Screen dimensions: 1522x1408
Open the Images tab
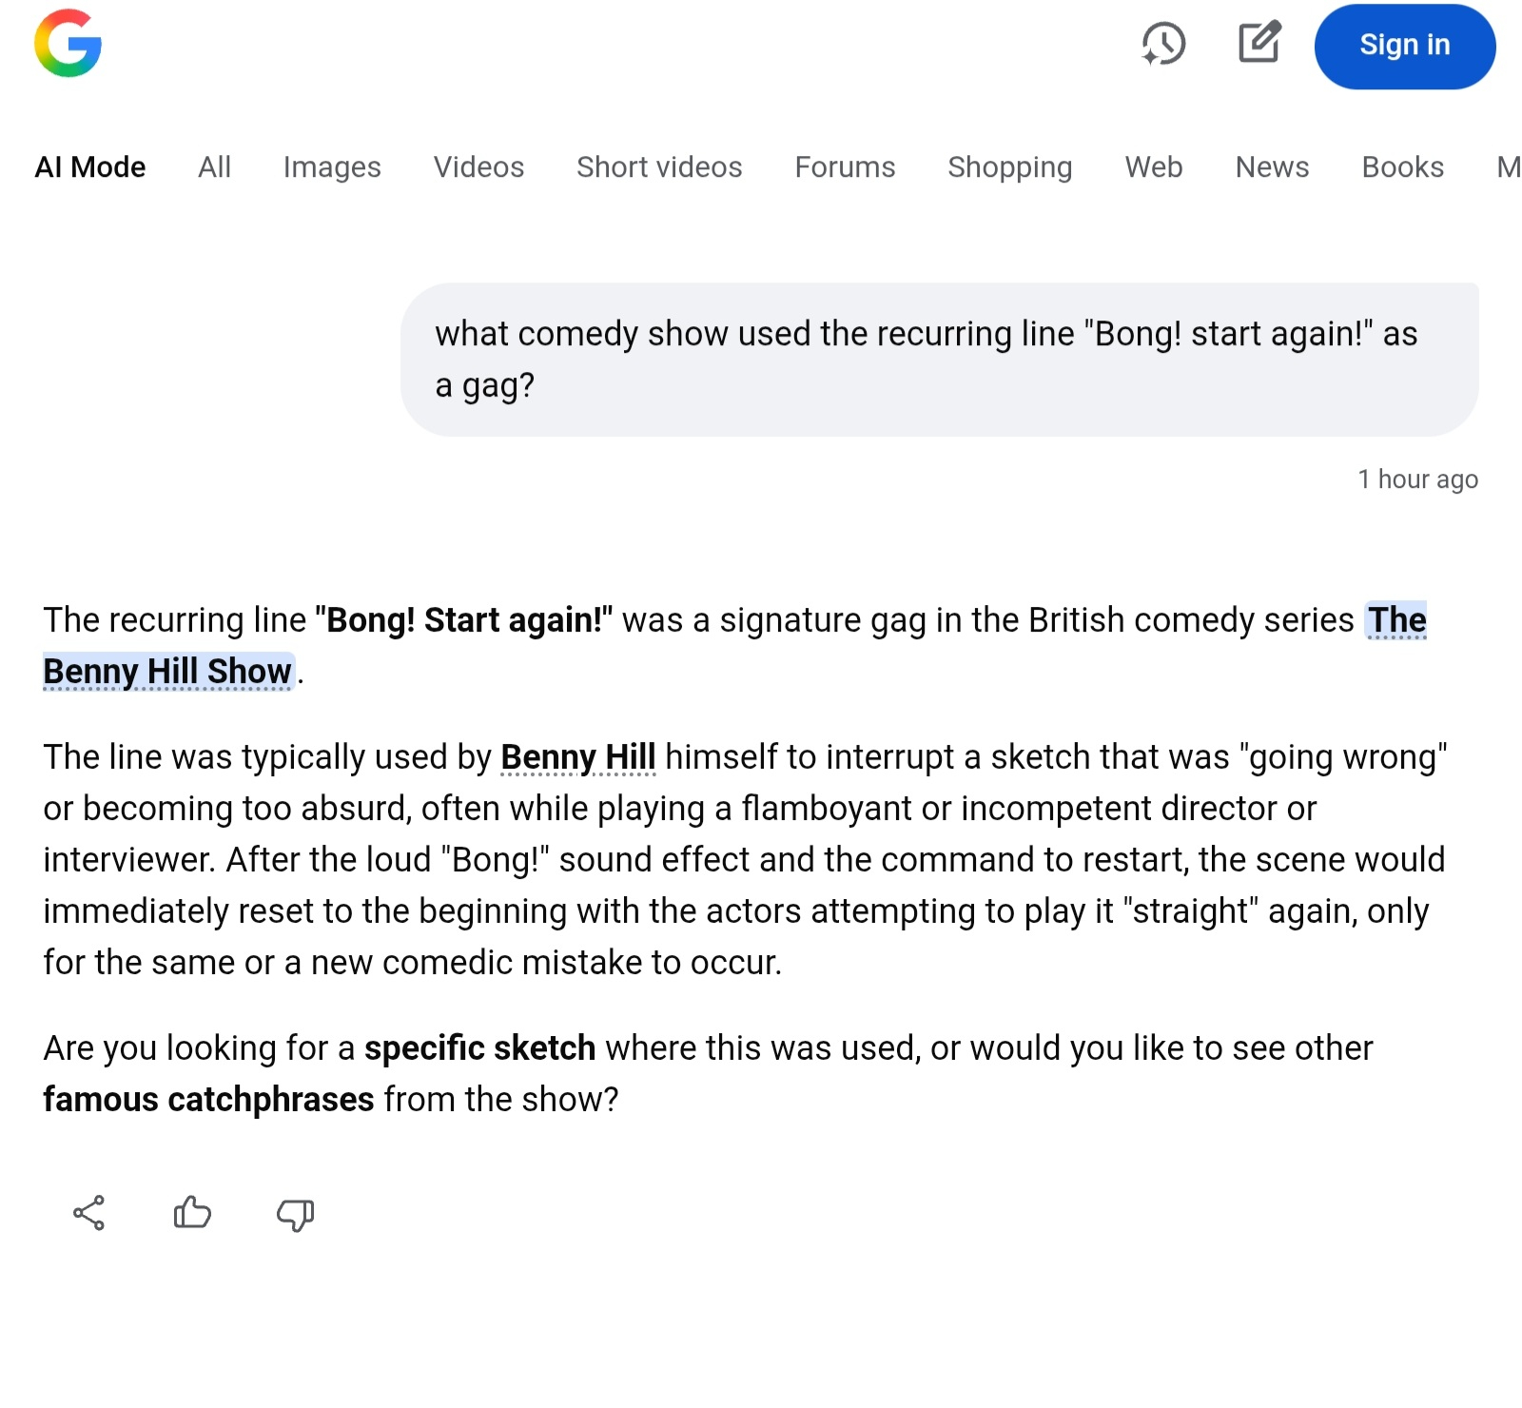(x=332, y=167)
